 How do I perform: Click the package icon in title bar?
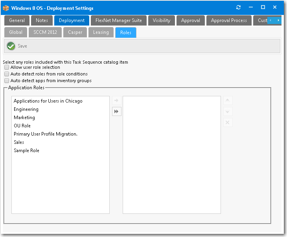pyautogui.click(x=6, y=8)
